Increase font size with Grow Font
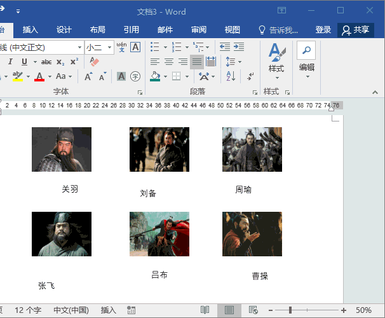 pos(89,76)
